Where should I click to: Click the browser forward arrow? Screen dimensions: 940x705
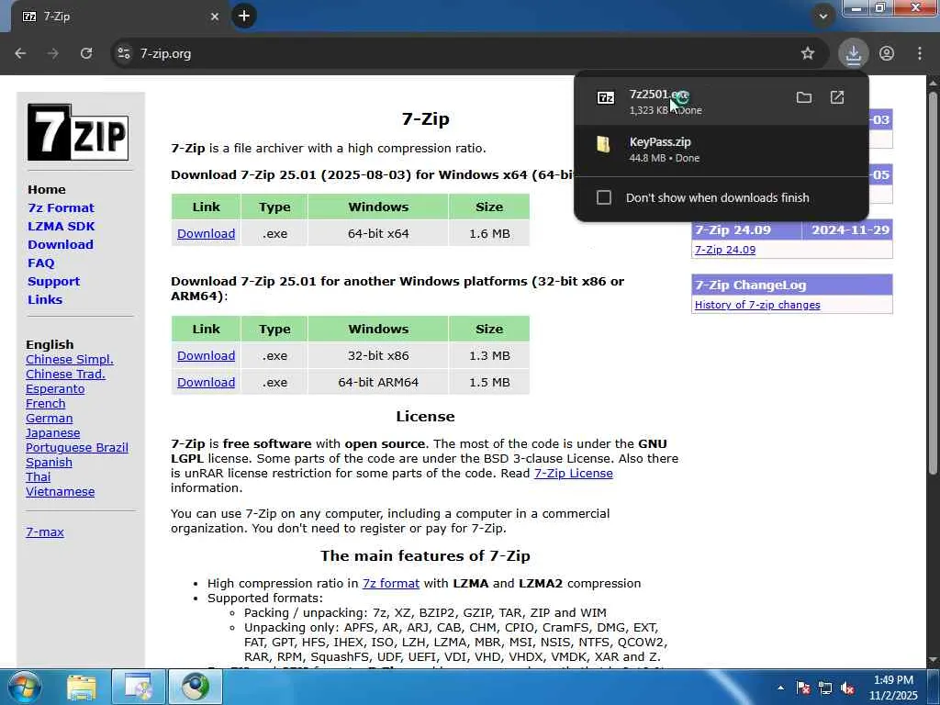pyautogui.click(x=52, y=53)
